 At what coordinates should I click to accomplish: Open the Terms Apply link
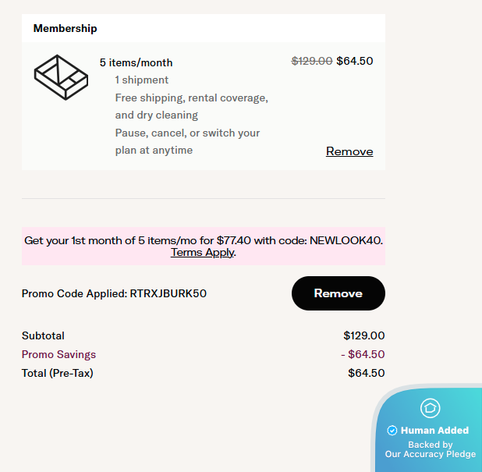(x=203, y=252)
